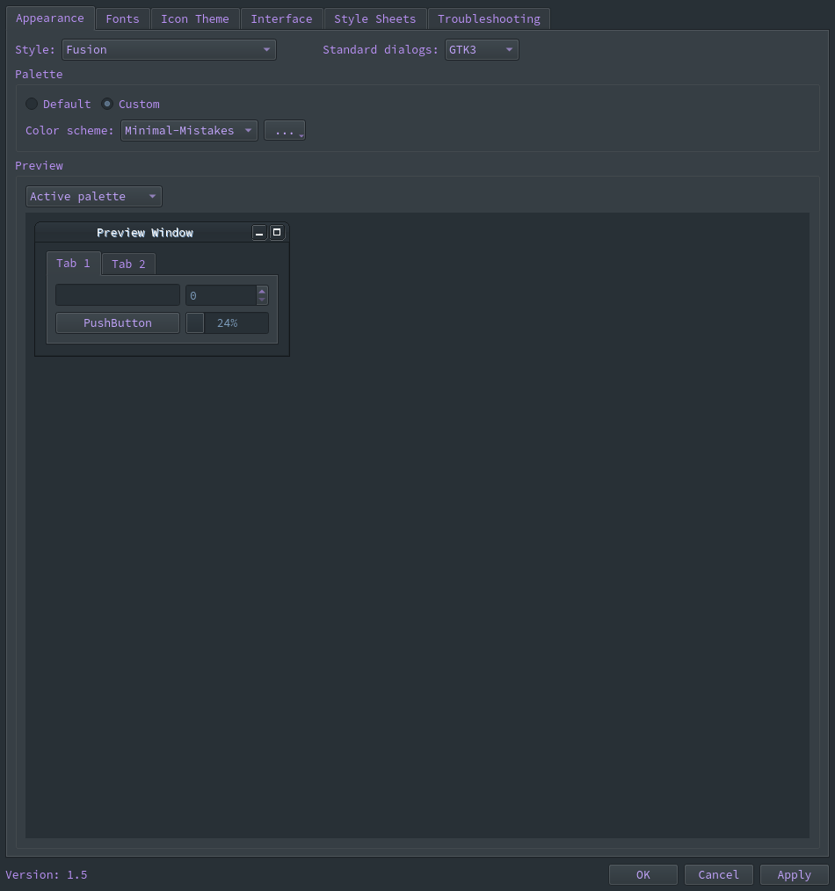
Task: Click the preview spin box value field
Action: 221,295
